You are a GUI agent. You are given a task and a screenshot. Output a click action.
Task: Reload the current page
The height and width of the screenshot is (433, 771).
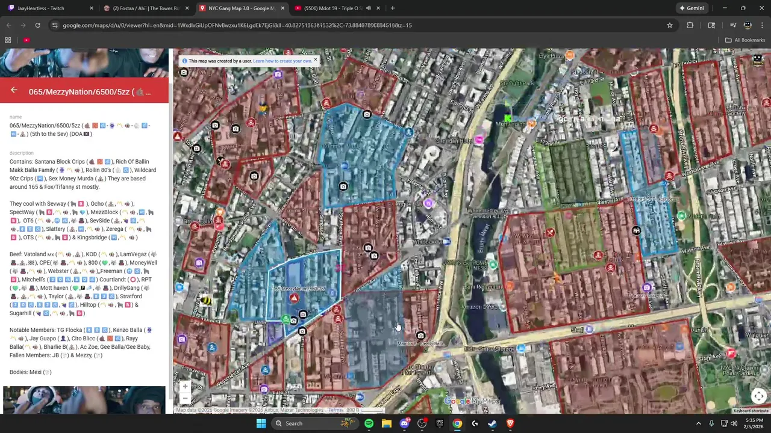(x=37, y=25)
